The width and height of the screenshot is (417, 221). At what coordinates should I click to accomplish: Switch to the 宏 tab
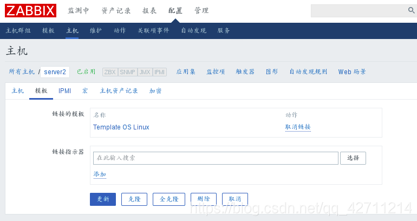coord(85,91)
